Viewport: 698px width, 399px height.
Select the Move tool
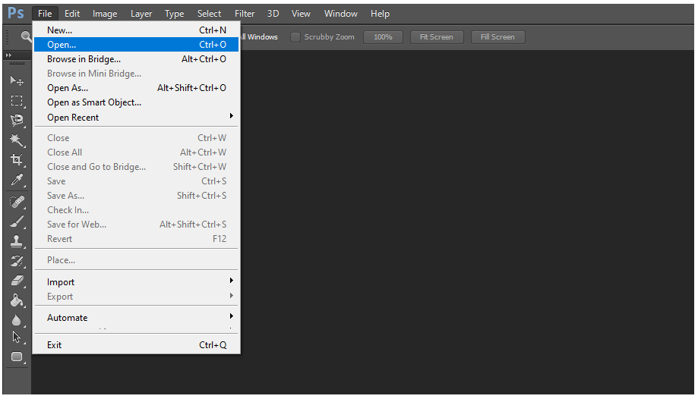click(x=17, y=80)
